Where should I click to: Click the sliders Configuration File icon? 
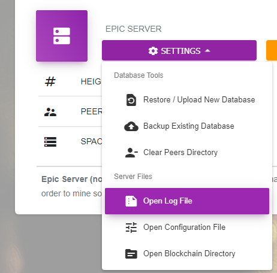(x=131, y=227)
